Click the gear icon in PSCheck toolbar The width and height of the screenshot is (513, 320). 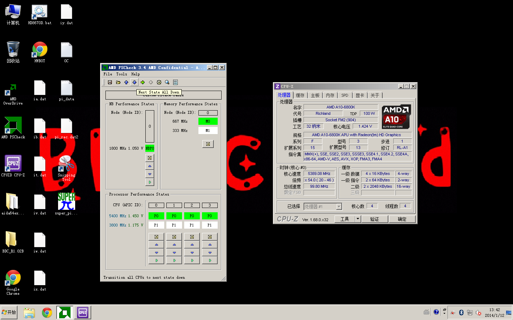click(159, 82)
